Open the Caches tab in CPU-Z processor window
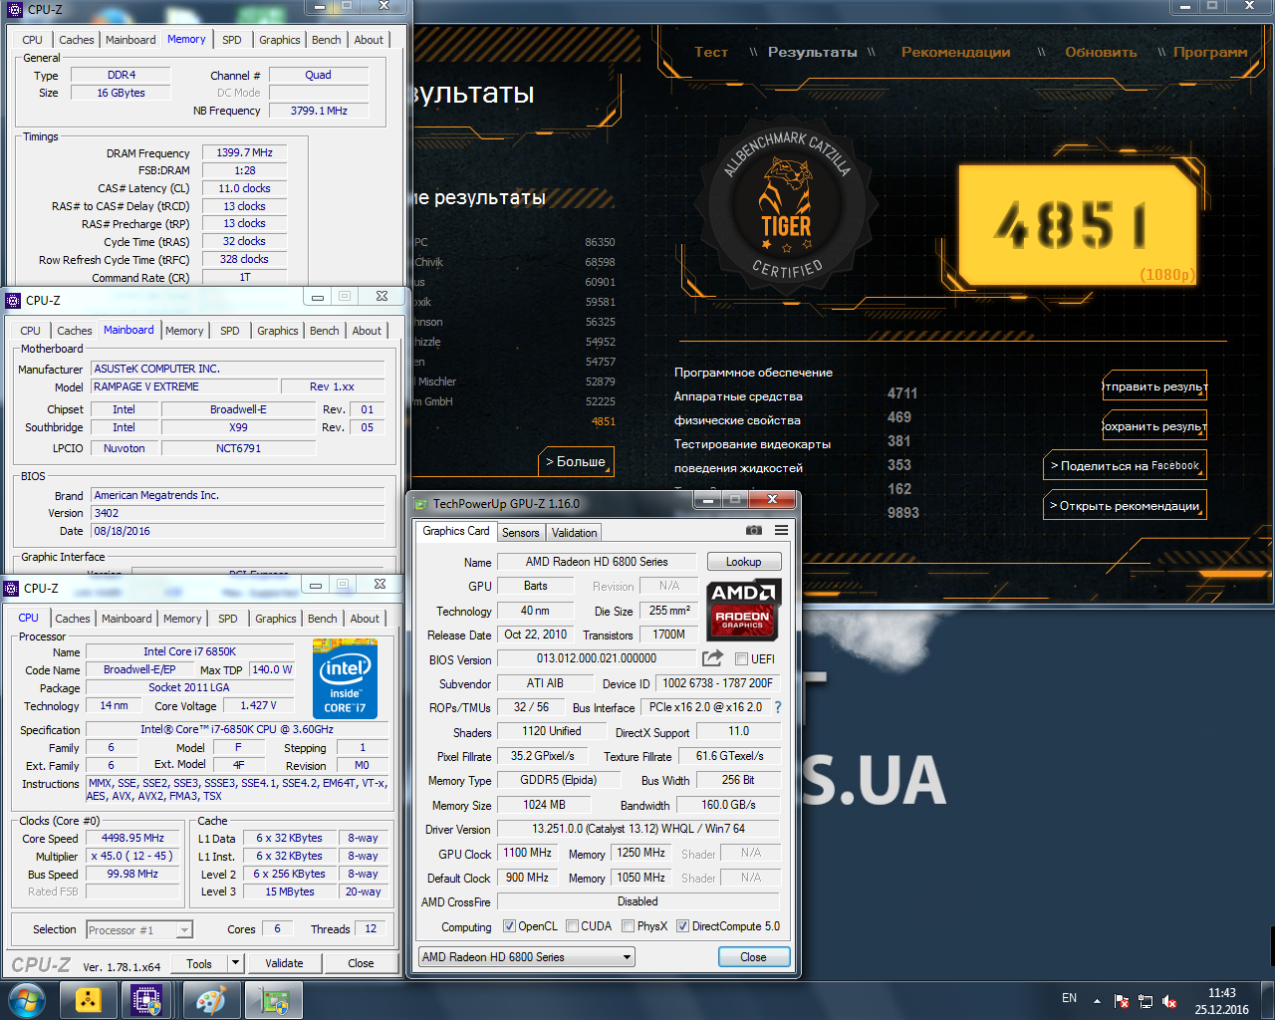The width and height of the screenshot is (1275, 1020). tap(73, 619)
